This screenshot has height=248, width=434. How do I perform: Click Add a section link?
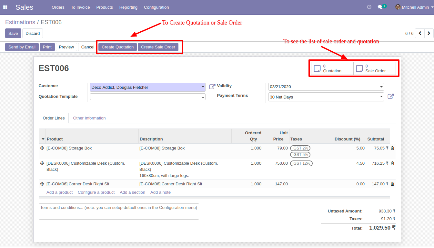point(133,192)
